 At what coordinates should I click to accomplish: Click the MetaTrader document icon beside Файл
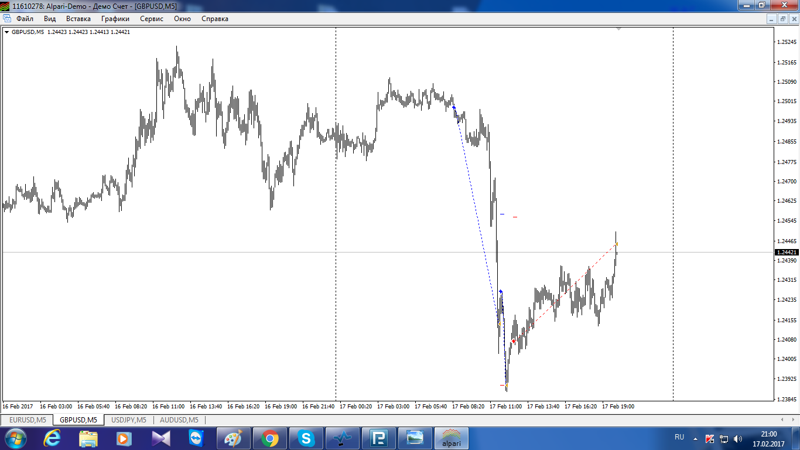click(x=7, y=19)
